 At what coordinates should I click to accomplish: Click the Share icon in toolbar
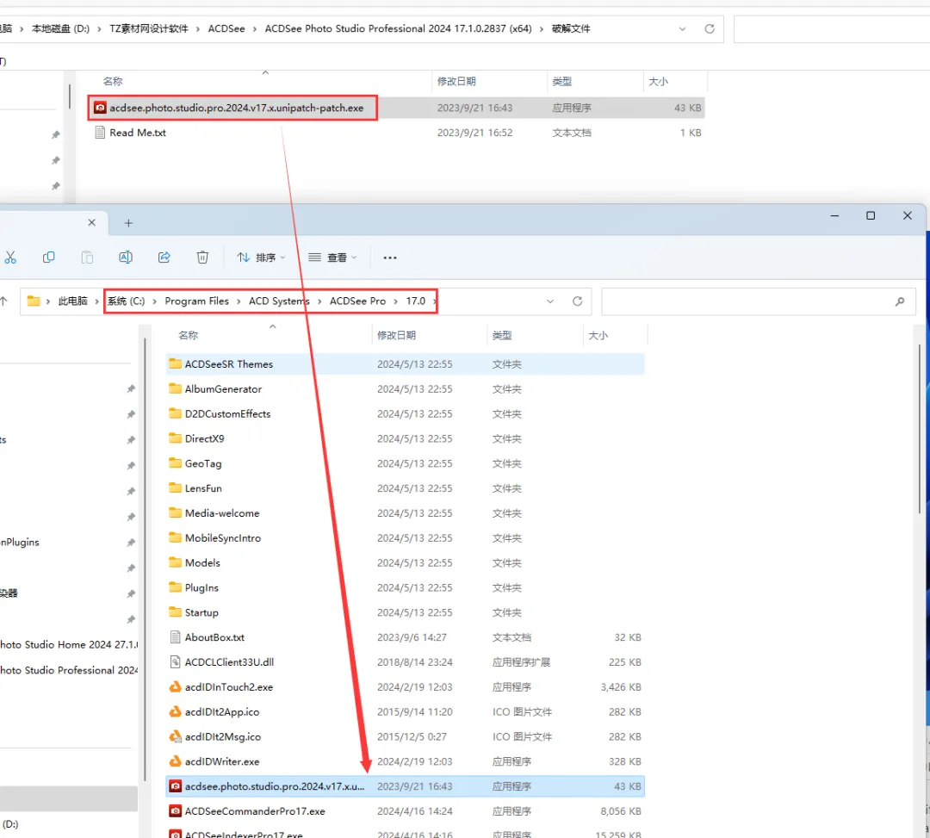tap(164, 258)
